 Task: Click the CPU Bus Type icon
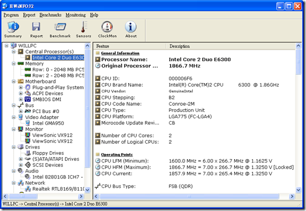tap(98, 186)
